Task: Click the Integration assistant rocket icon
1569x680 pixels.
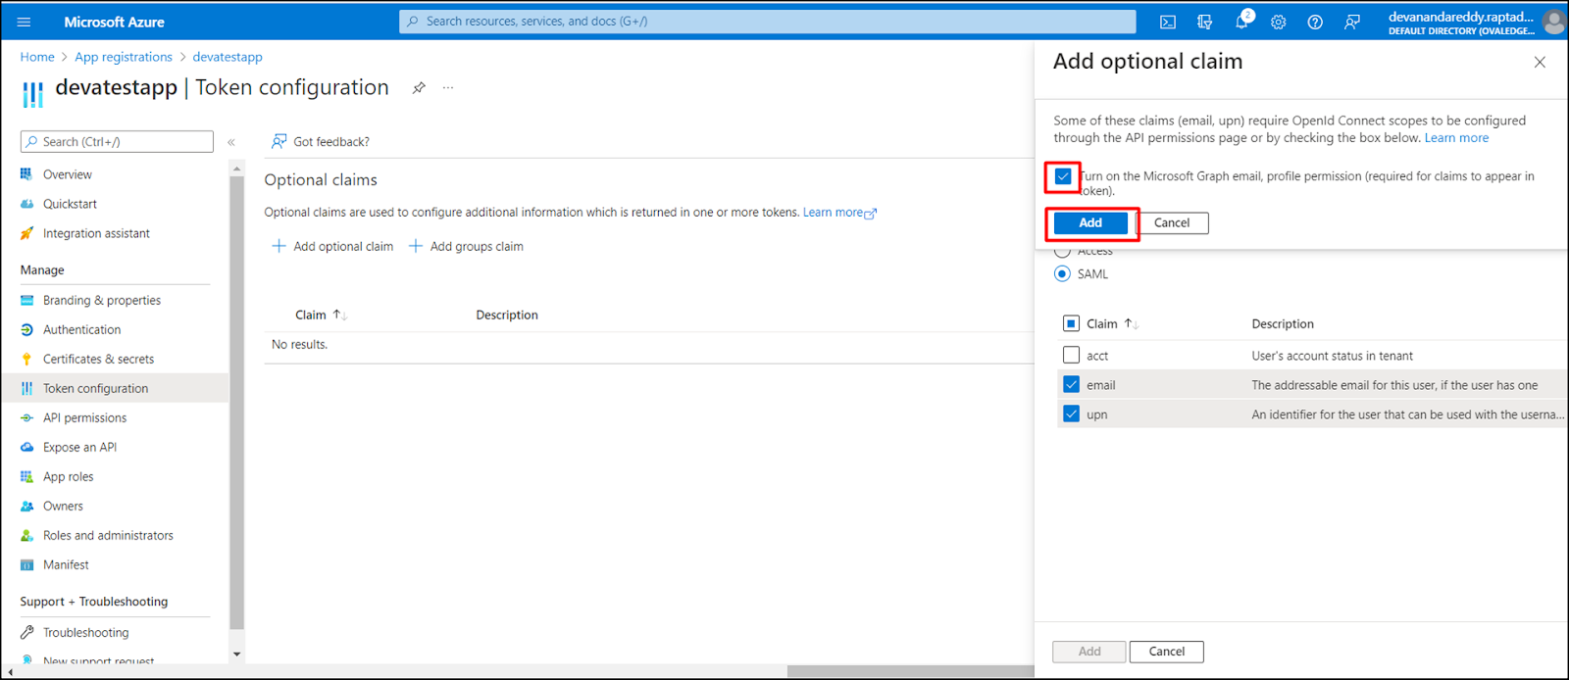Action: click(x=26, y=233)
